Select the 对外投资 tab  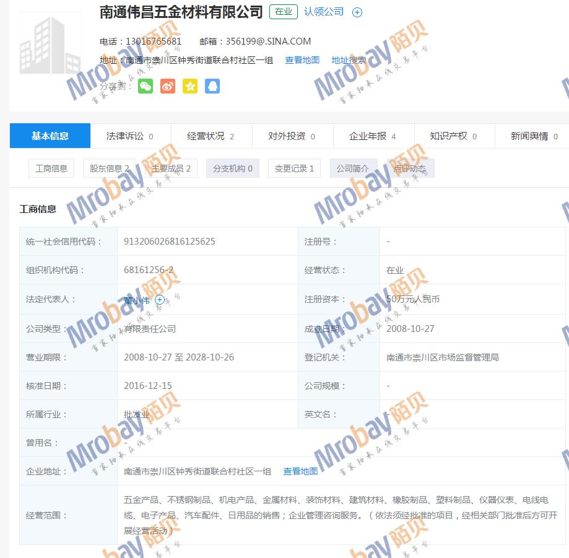tap(292, 136)
